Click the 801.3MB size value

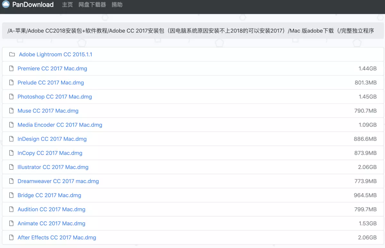point(366,83)
